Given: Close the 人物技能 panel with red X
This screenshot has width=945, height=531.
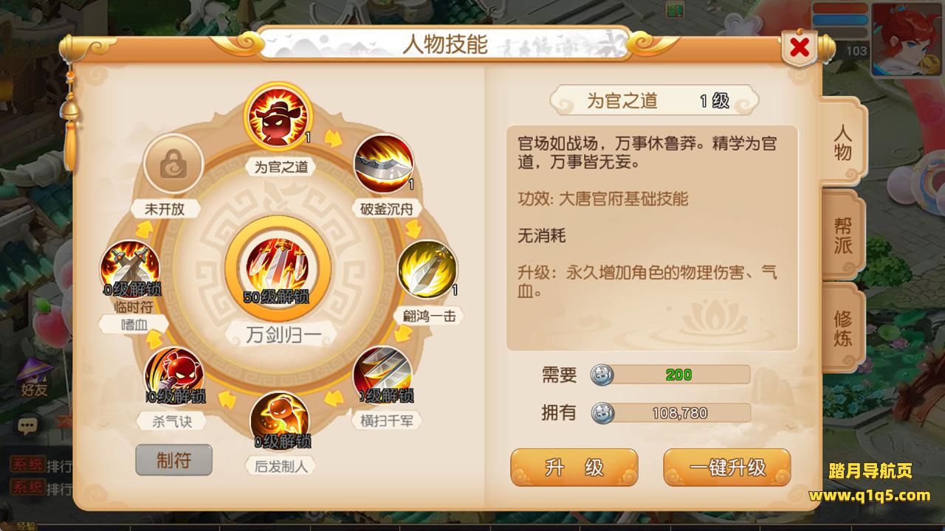Looking at the screenshot, I should (799, 48).
